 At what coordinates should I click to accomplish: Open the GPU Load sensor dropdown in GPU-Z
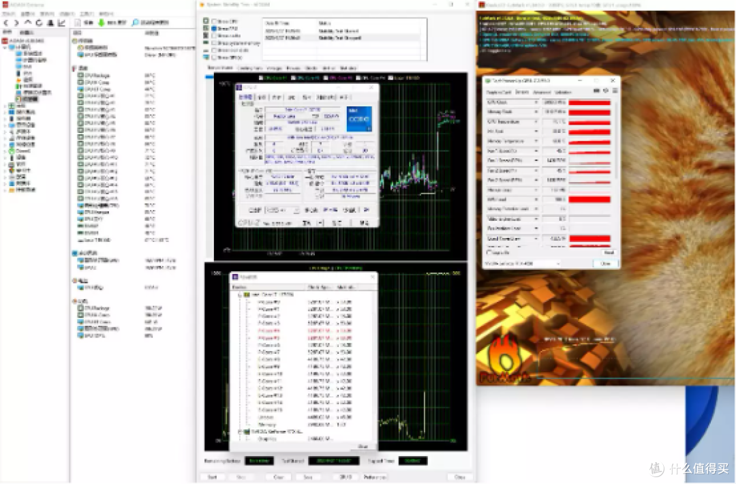point(536,200)
